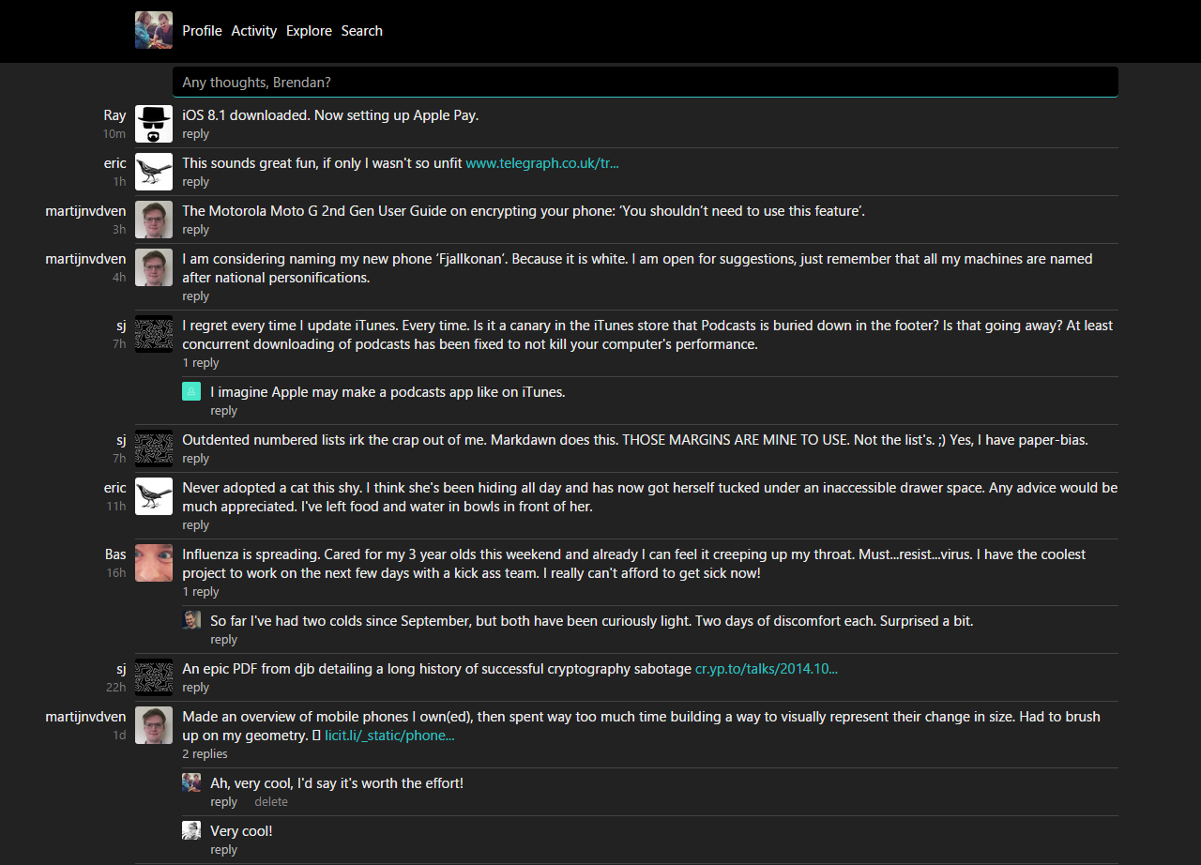
Task: Expand '2 replies' under the mobile phones post
Action: pyautogui.click(x=205, y=754)
